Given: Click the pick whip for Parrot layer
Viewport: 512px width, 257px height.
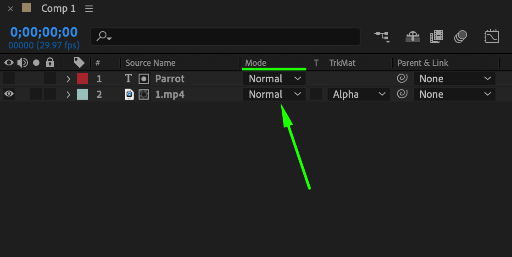Looking at the screenshot, I should point(402,79).
